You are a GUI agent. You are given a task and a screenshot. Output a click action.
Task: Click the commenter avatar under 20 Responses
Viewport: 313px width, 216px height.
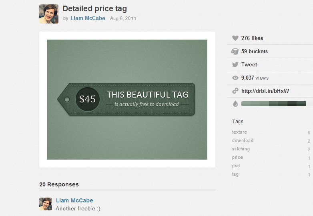(x=46, y=204)
